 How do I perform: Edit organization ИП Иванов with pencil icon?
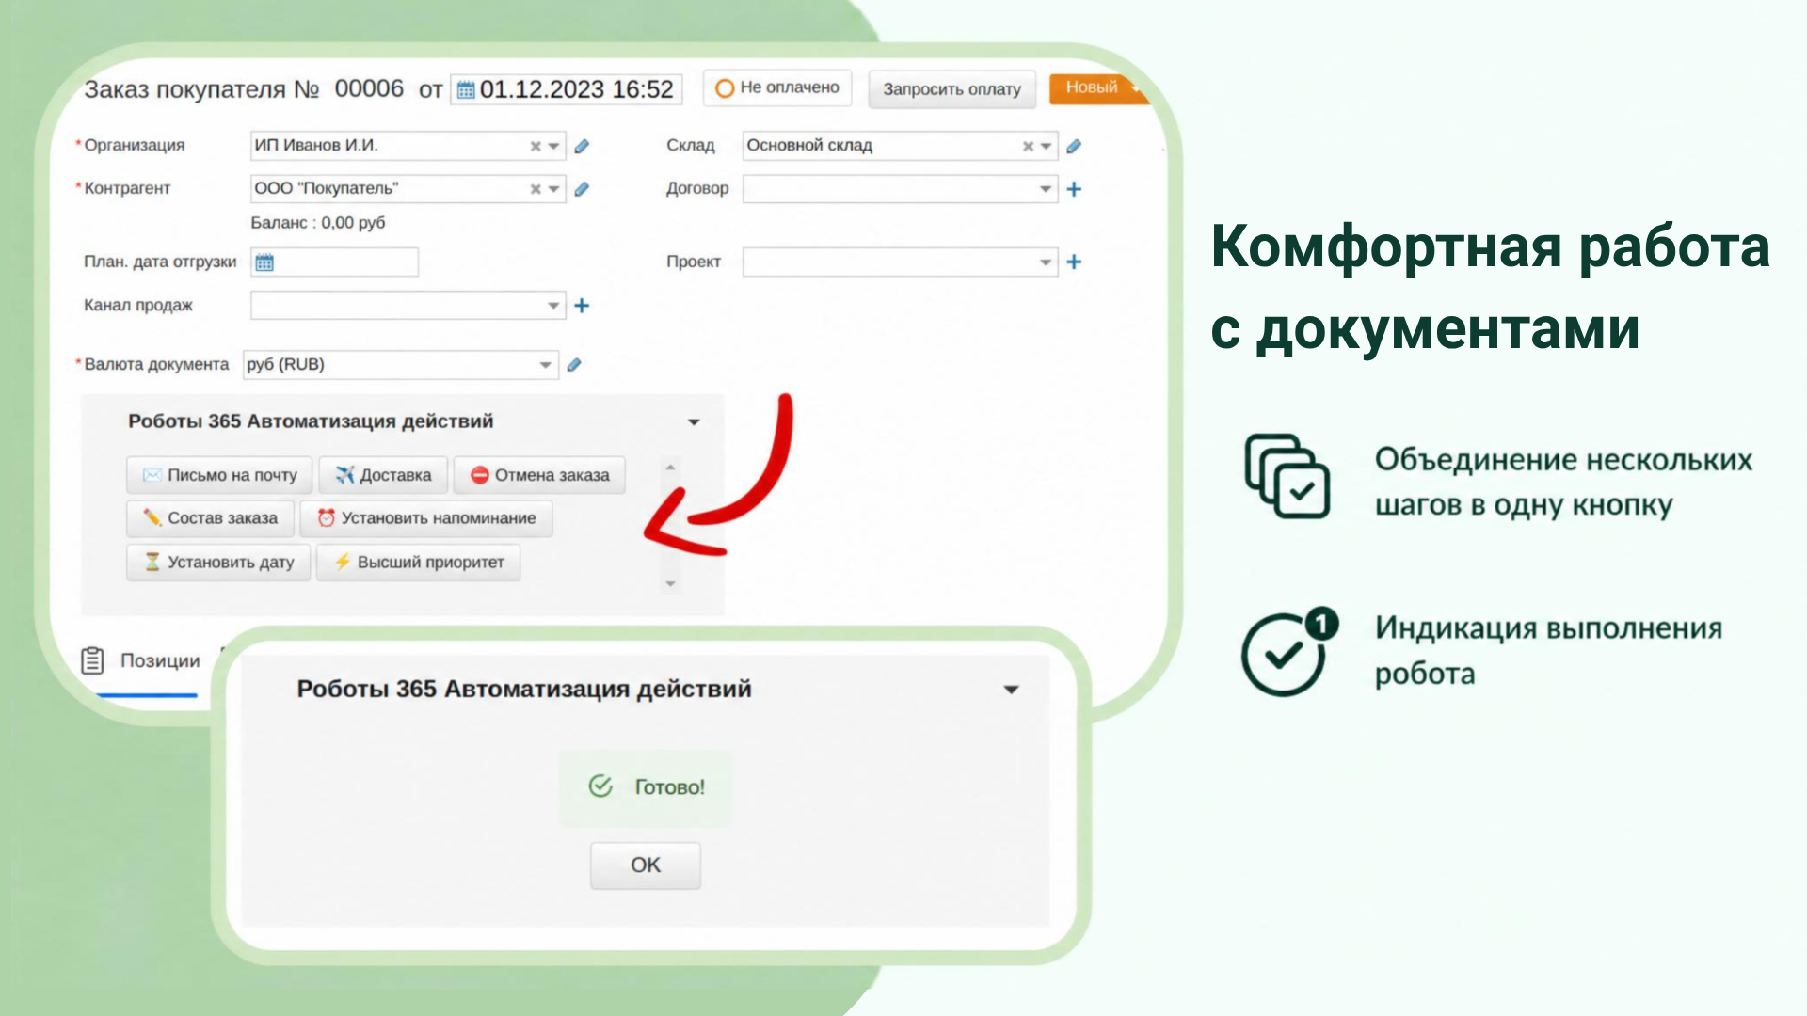pos(582,146)
